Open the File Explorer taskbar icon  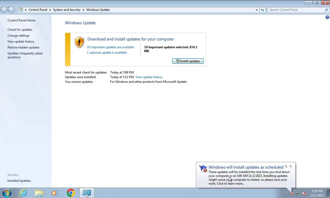[39, 193]
